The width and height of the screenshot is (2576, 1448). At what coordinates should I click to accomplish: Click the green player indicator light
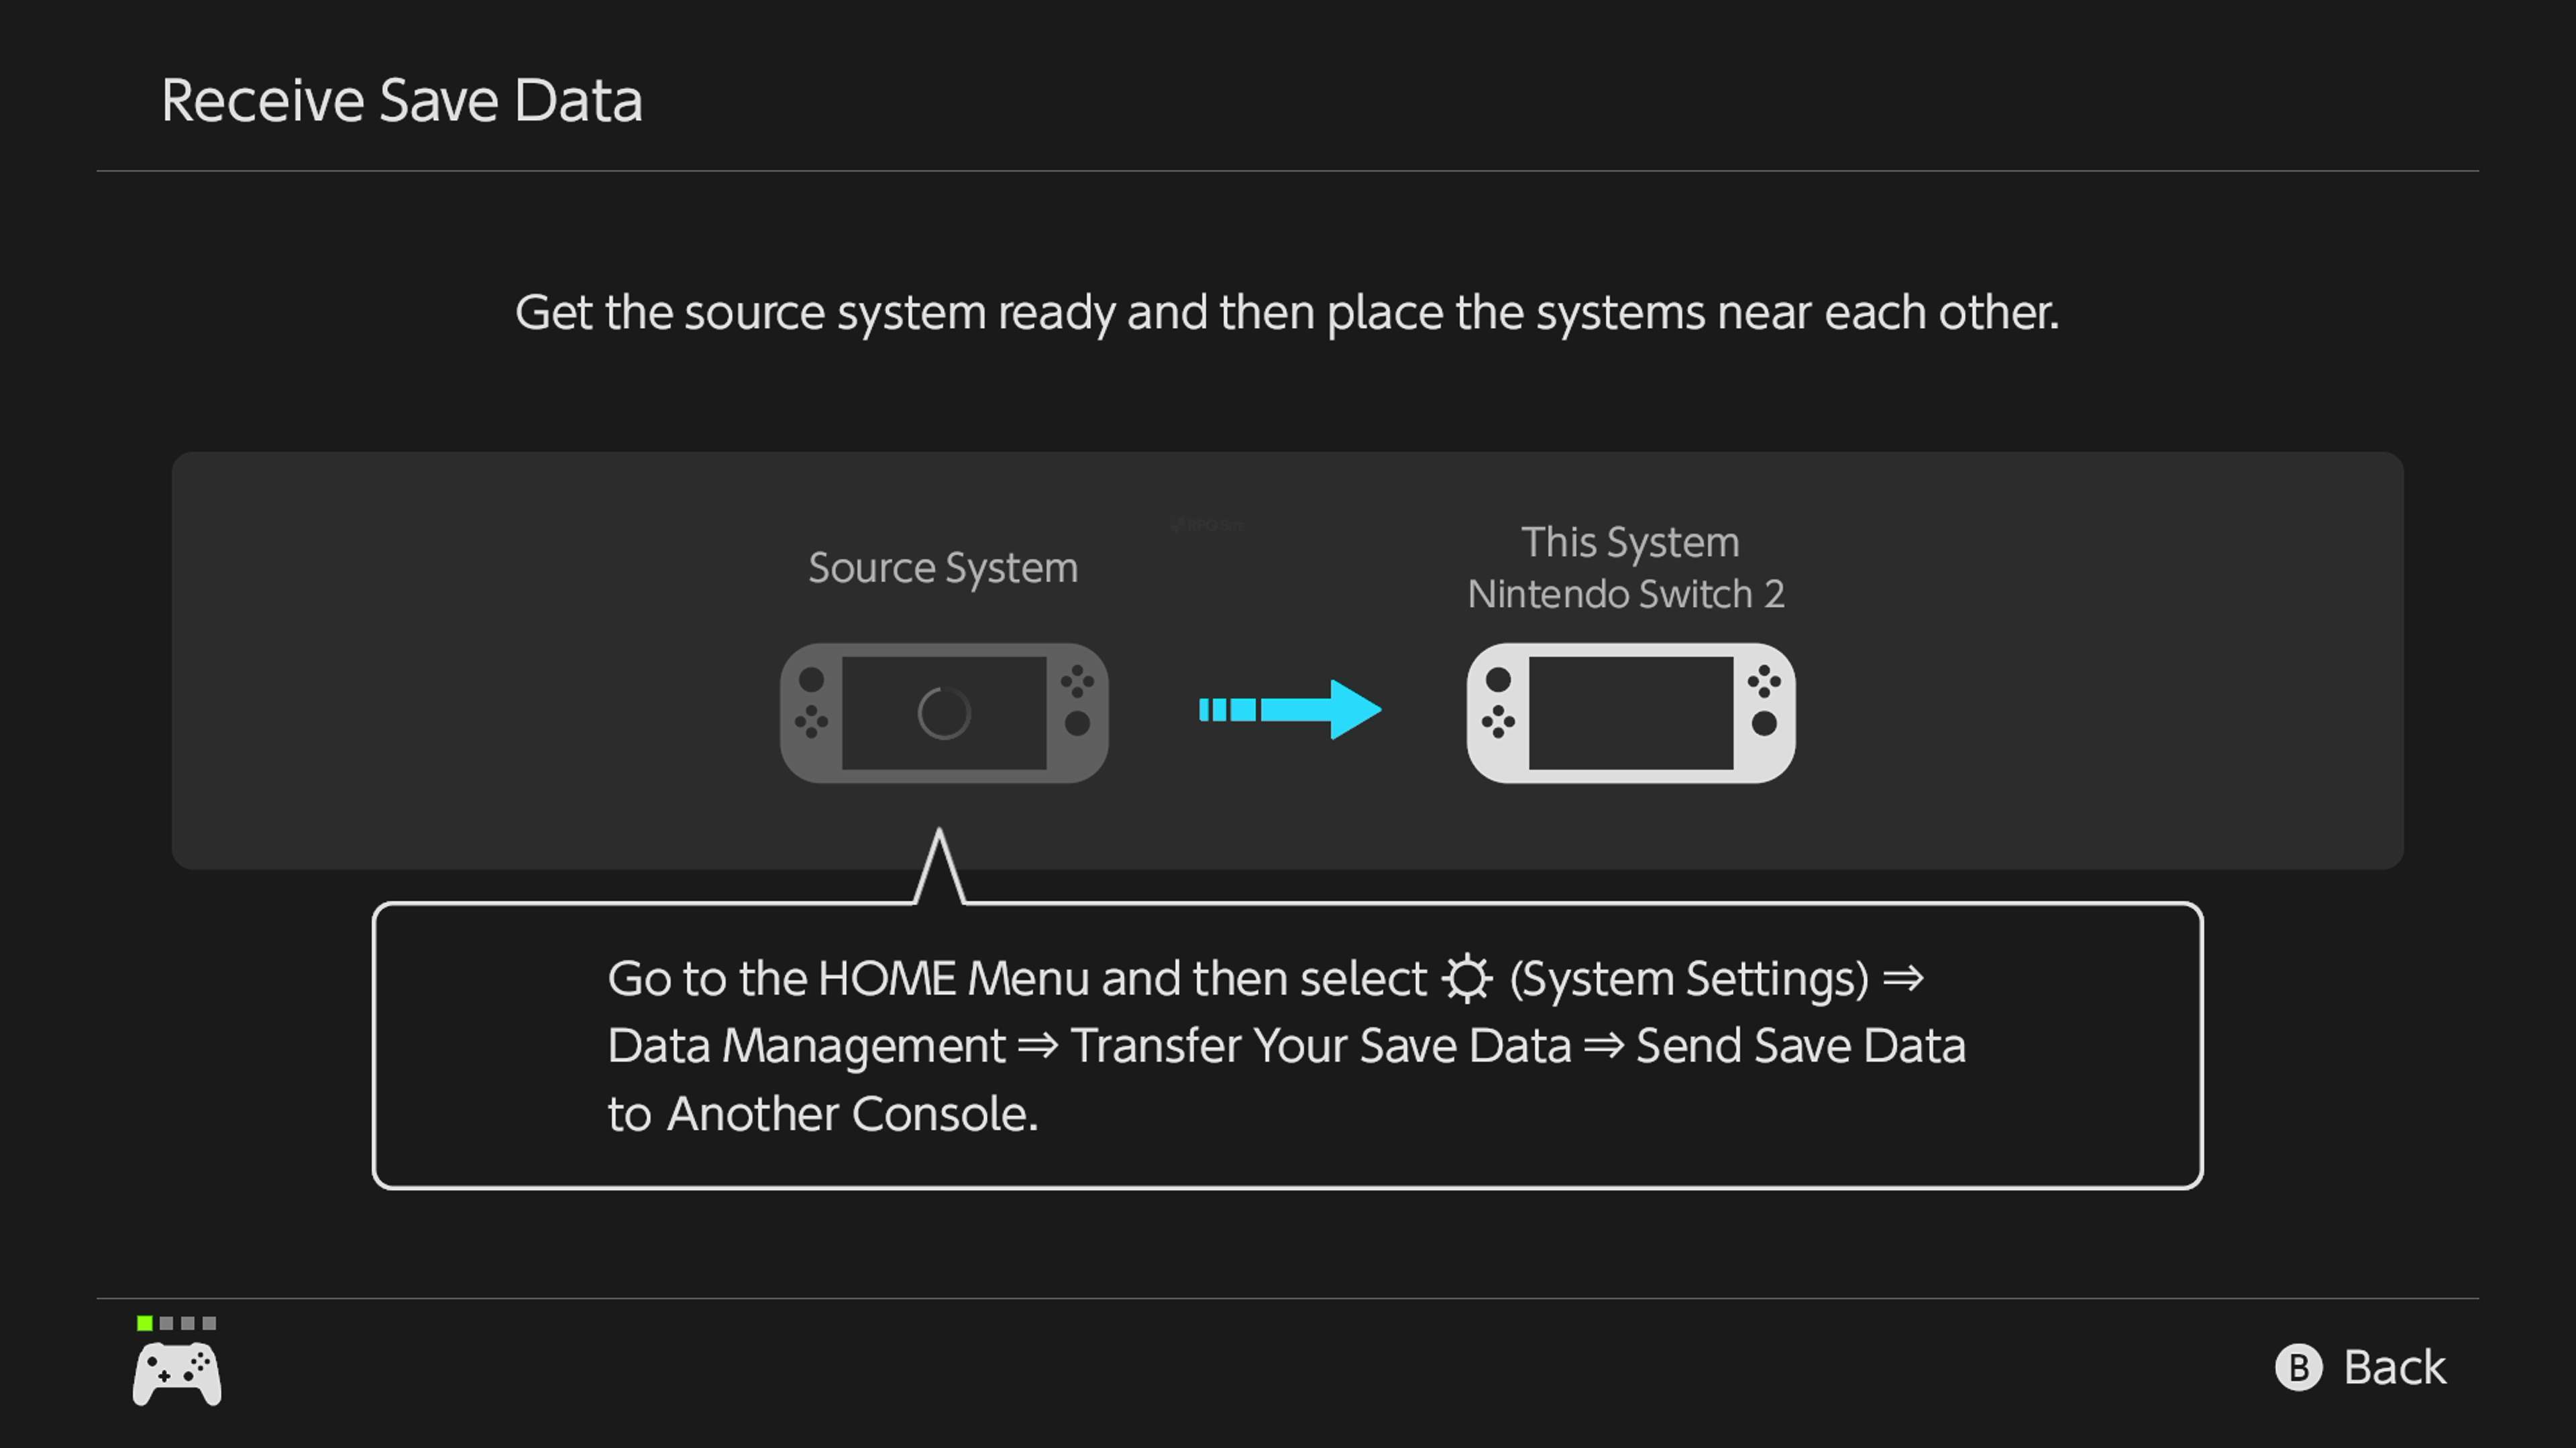pos(145,1323)
